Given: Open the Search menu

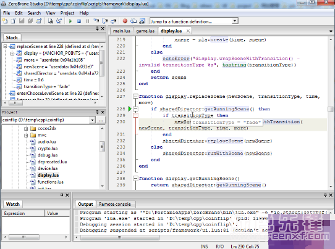Looking at the screenshot, I should coord(34,13).
